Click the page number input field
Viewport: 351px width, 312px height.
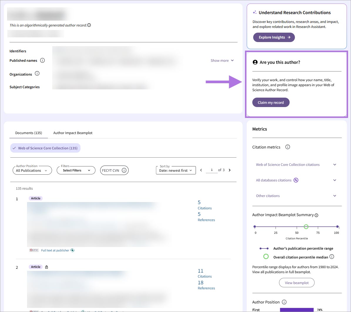tap(211, 170)
